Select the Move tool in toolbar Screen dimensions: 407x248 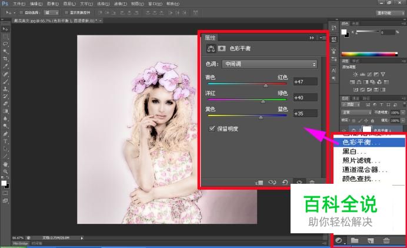(5, 28)
